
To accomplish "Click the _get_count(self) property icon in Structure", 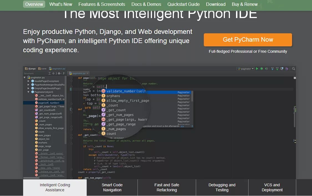I will pyautogui.click(x=36, y=110).
